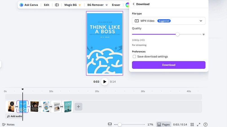Screen dimensions: 227x127
Task: Open the BG Remover tool
Action: coord(95,5)
